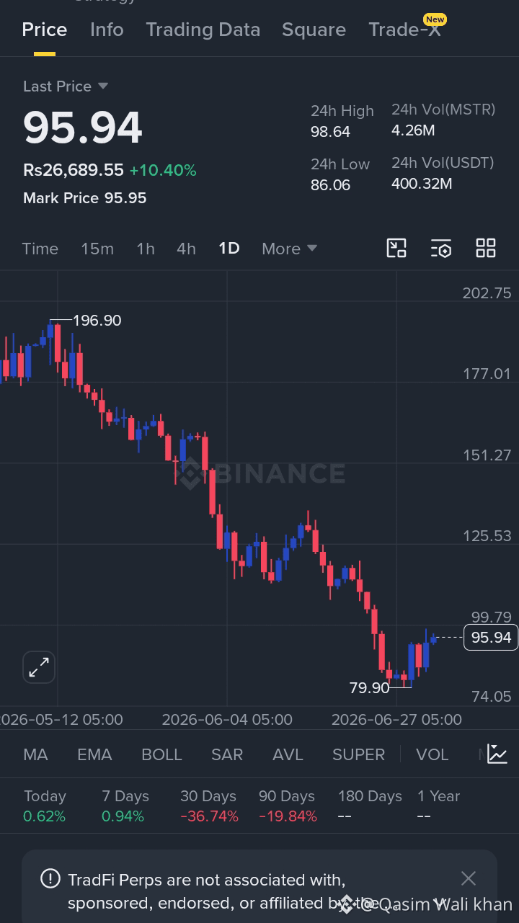Expand the Last Price dropdown
The image size is (519, 923).
tap(66, 86)
